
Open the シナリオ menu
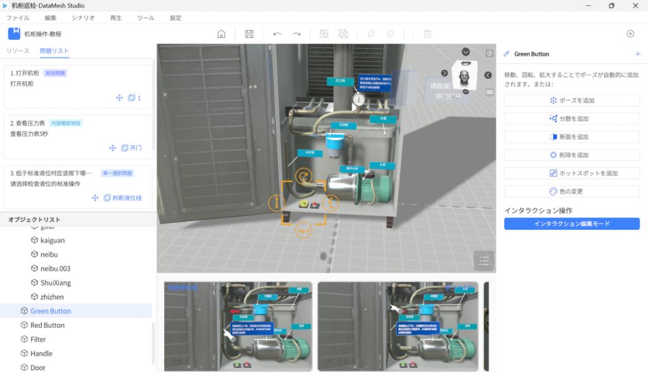coord(84,18)
